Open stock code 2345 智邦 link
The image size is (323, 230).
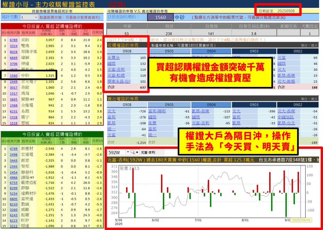click(14, 166)
